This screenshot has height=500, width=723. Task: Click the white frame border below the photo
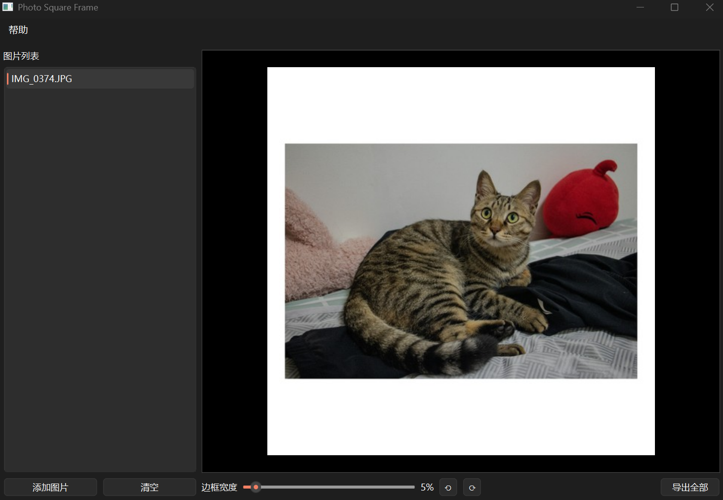(x=461, y=417)
